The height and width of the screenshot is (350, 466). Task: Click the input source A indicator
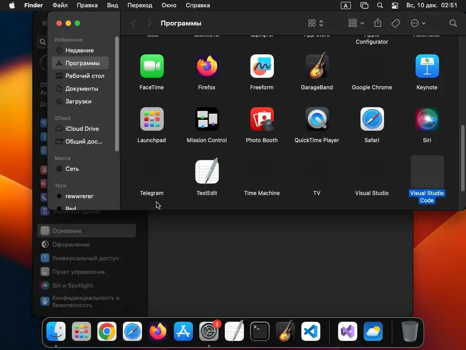point(346,5)
